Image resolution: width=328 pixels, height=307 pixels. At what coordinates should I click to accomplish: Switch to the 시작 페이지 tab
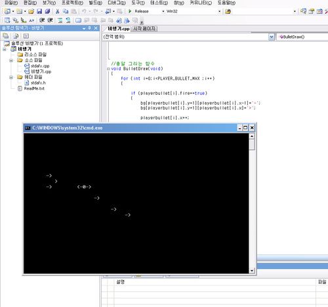pos(144,29)
